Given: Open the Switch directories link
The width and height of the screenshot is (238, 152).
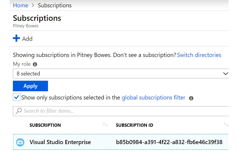Looking at the screenshot, I should pyautogui.click(x=199, y=55).
